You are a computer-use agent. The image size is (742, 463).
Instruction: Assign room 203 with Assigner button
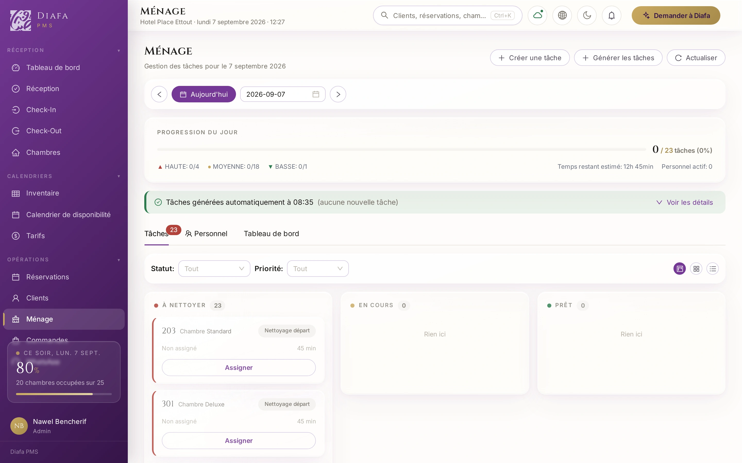point(239,368)
